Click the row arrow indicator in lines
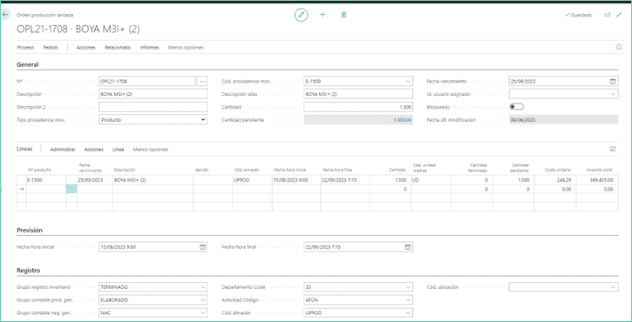Viewport: 632px width, 322px height. point(22,189)
